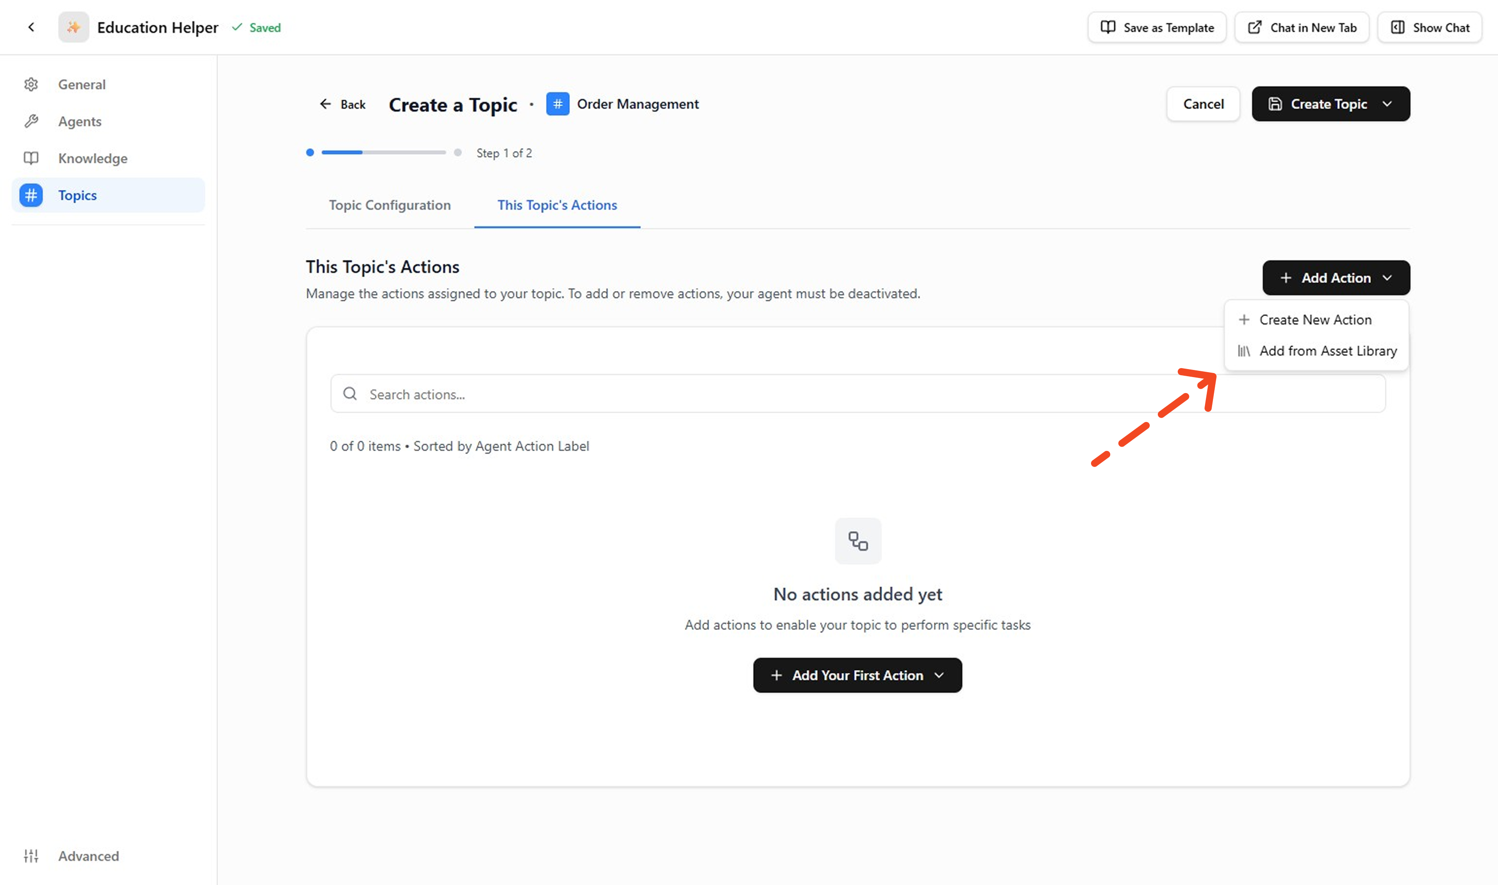Click the Order Management hash badge
The width and height of the screenshot is (1498, 885).
(x=558, y=104)
